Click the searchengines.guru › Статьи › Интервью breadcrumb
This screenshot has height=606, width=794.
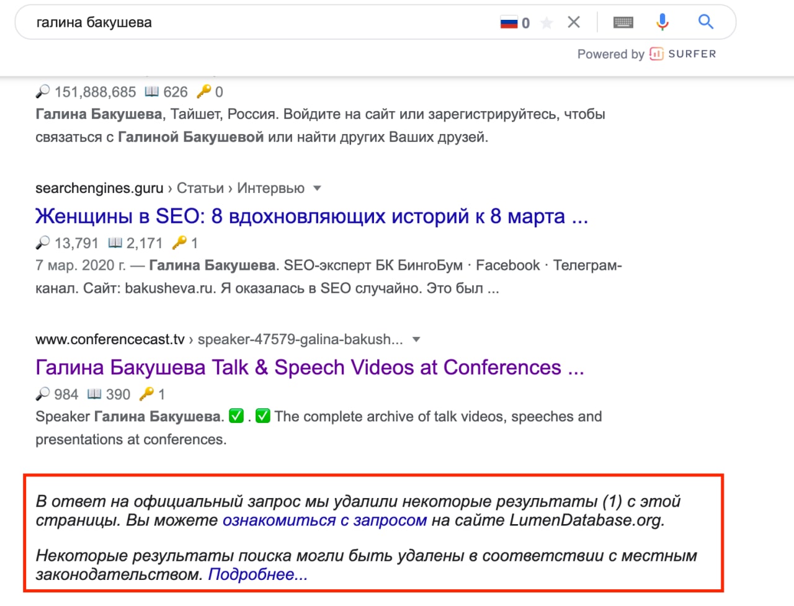[x=170, y=188]
